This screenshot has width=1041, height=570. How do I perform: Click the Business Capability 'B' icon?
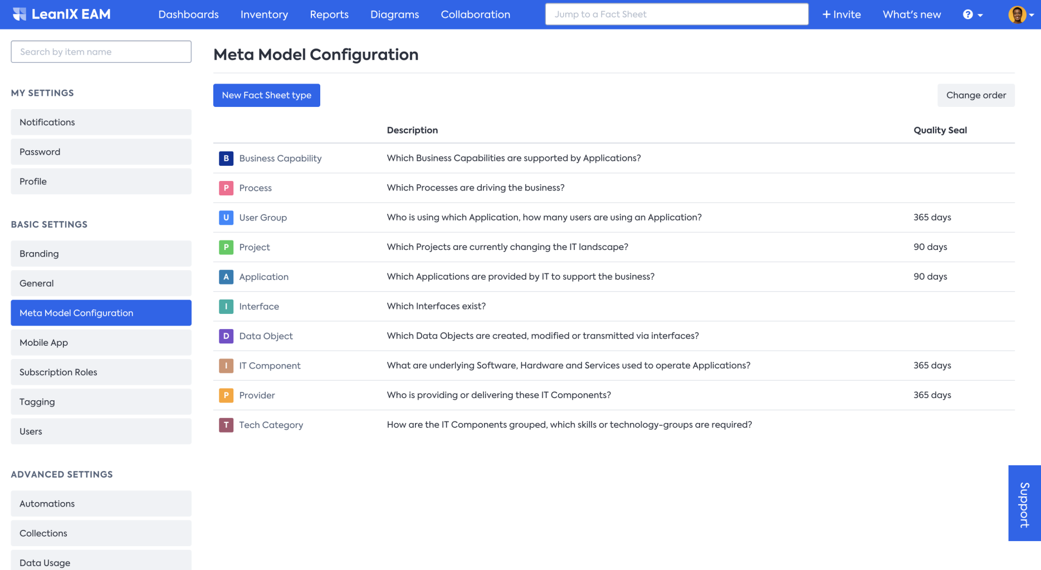click(226, 158)
